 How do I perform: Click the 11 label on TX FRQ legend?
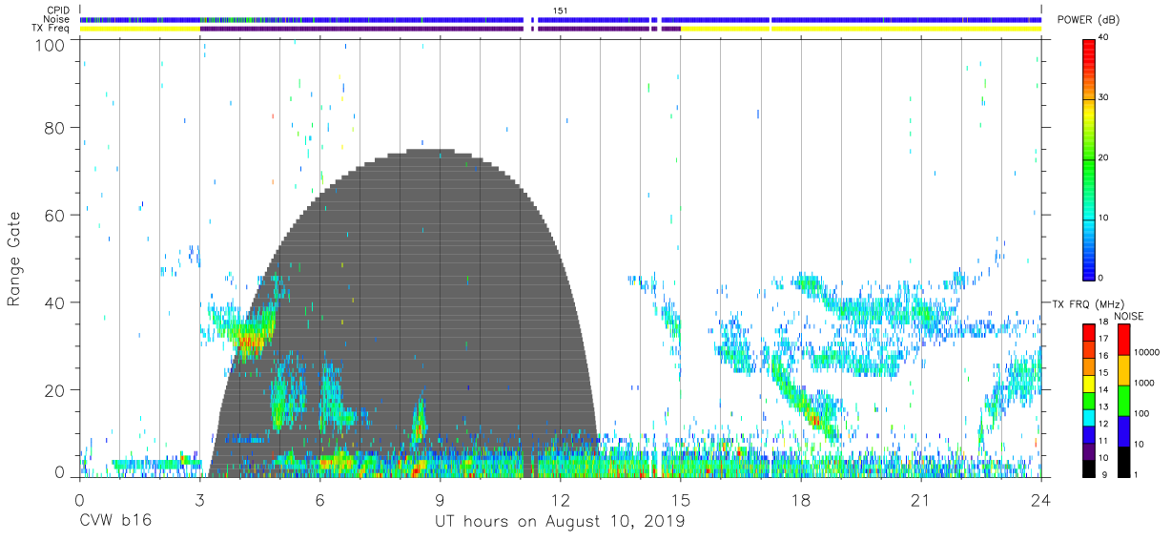point(1103,441)
